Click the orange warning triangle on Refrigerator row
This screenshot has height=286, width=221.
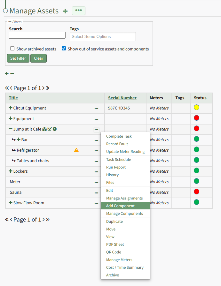(76, 150)
